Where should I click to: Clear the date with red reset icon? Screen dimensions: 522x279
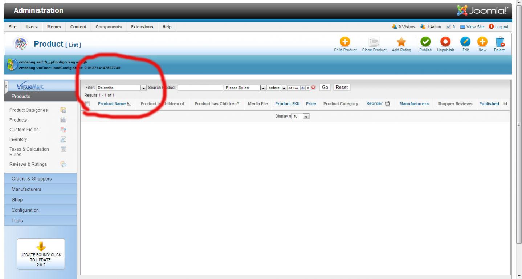(313, 88)
